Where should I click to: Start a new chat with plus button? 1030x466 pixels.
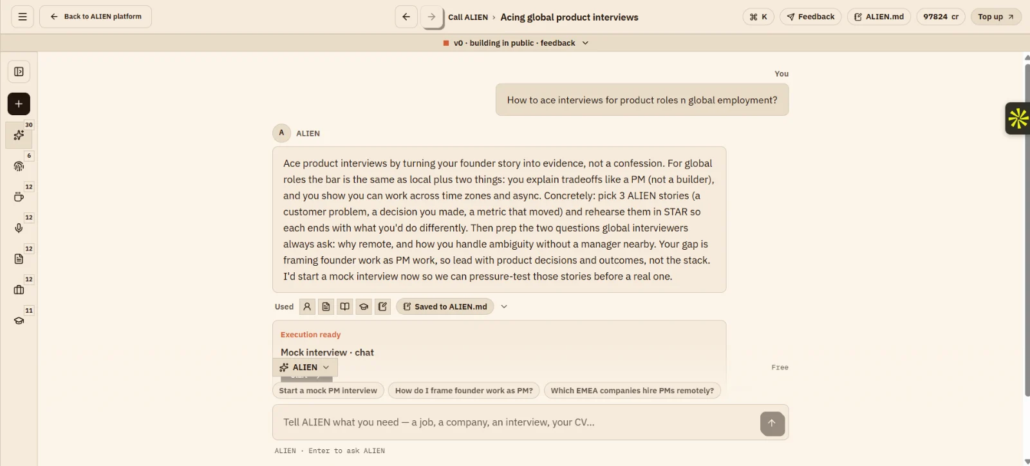pos(19,104)
